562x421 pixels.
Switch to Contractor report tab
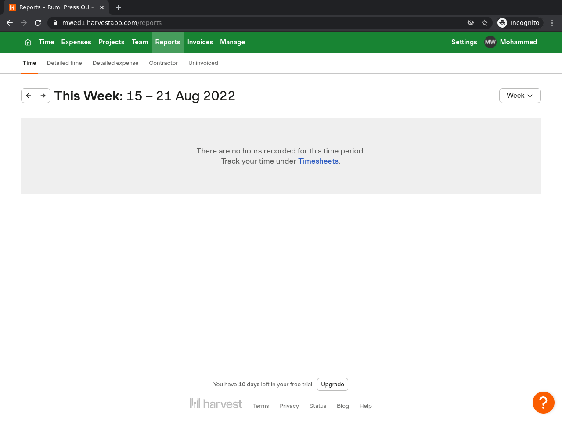(x=163, y=63)
